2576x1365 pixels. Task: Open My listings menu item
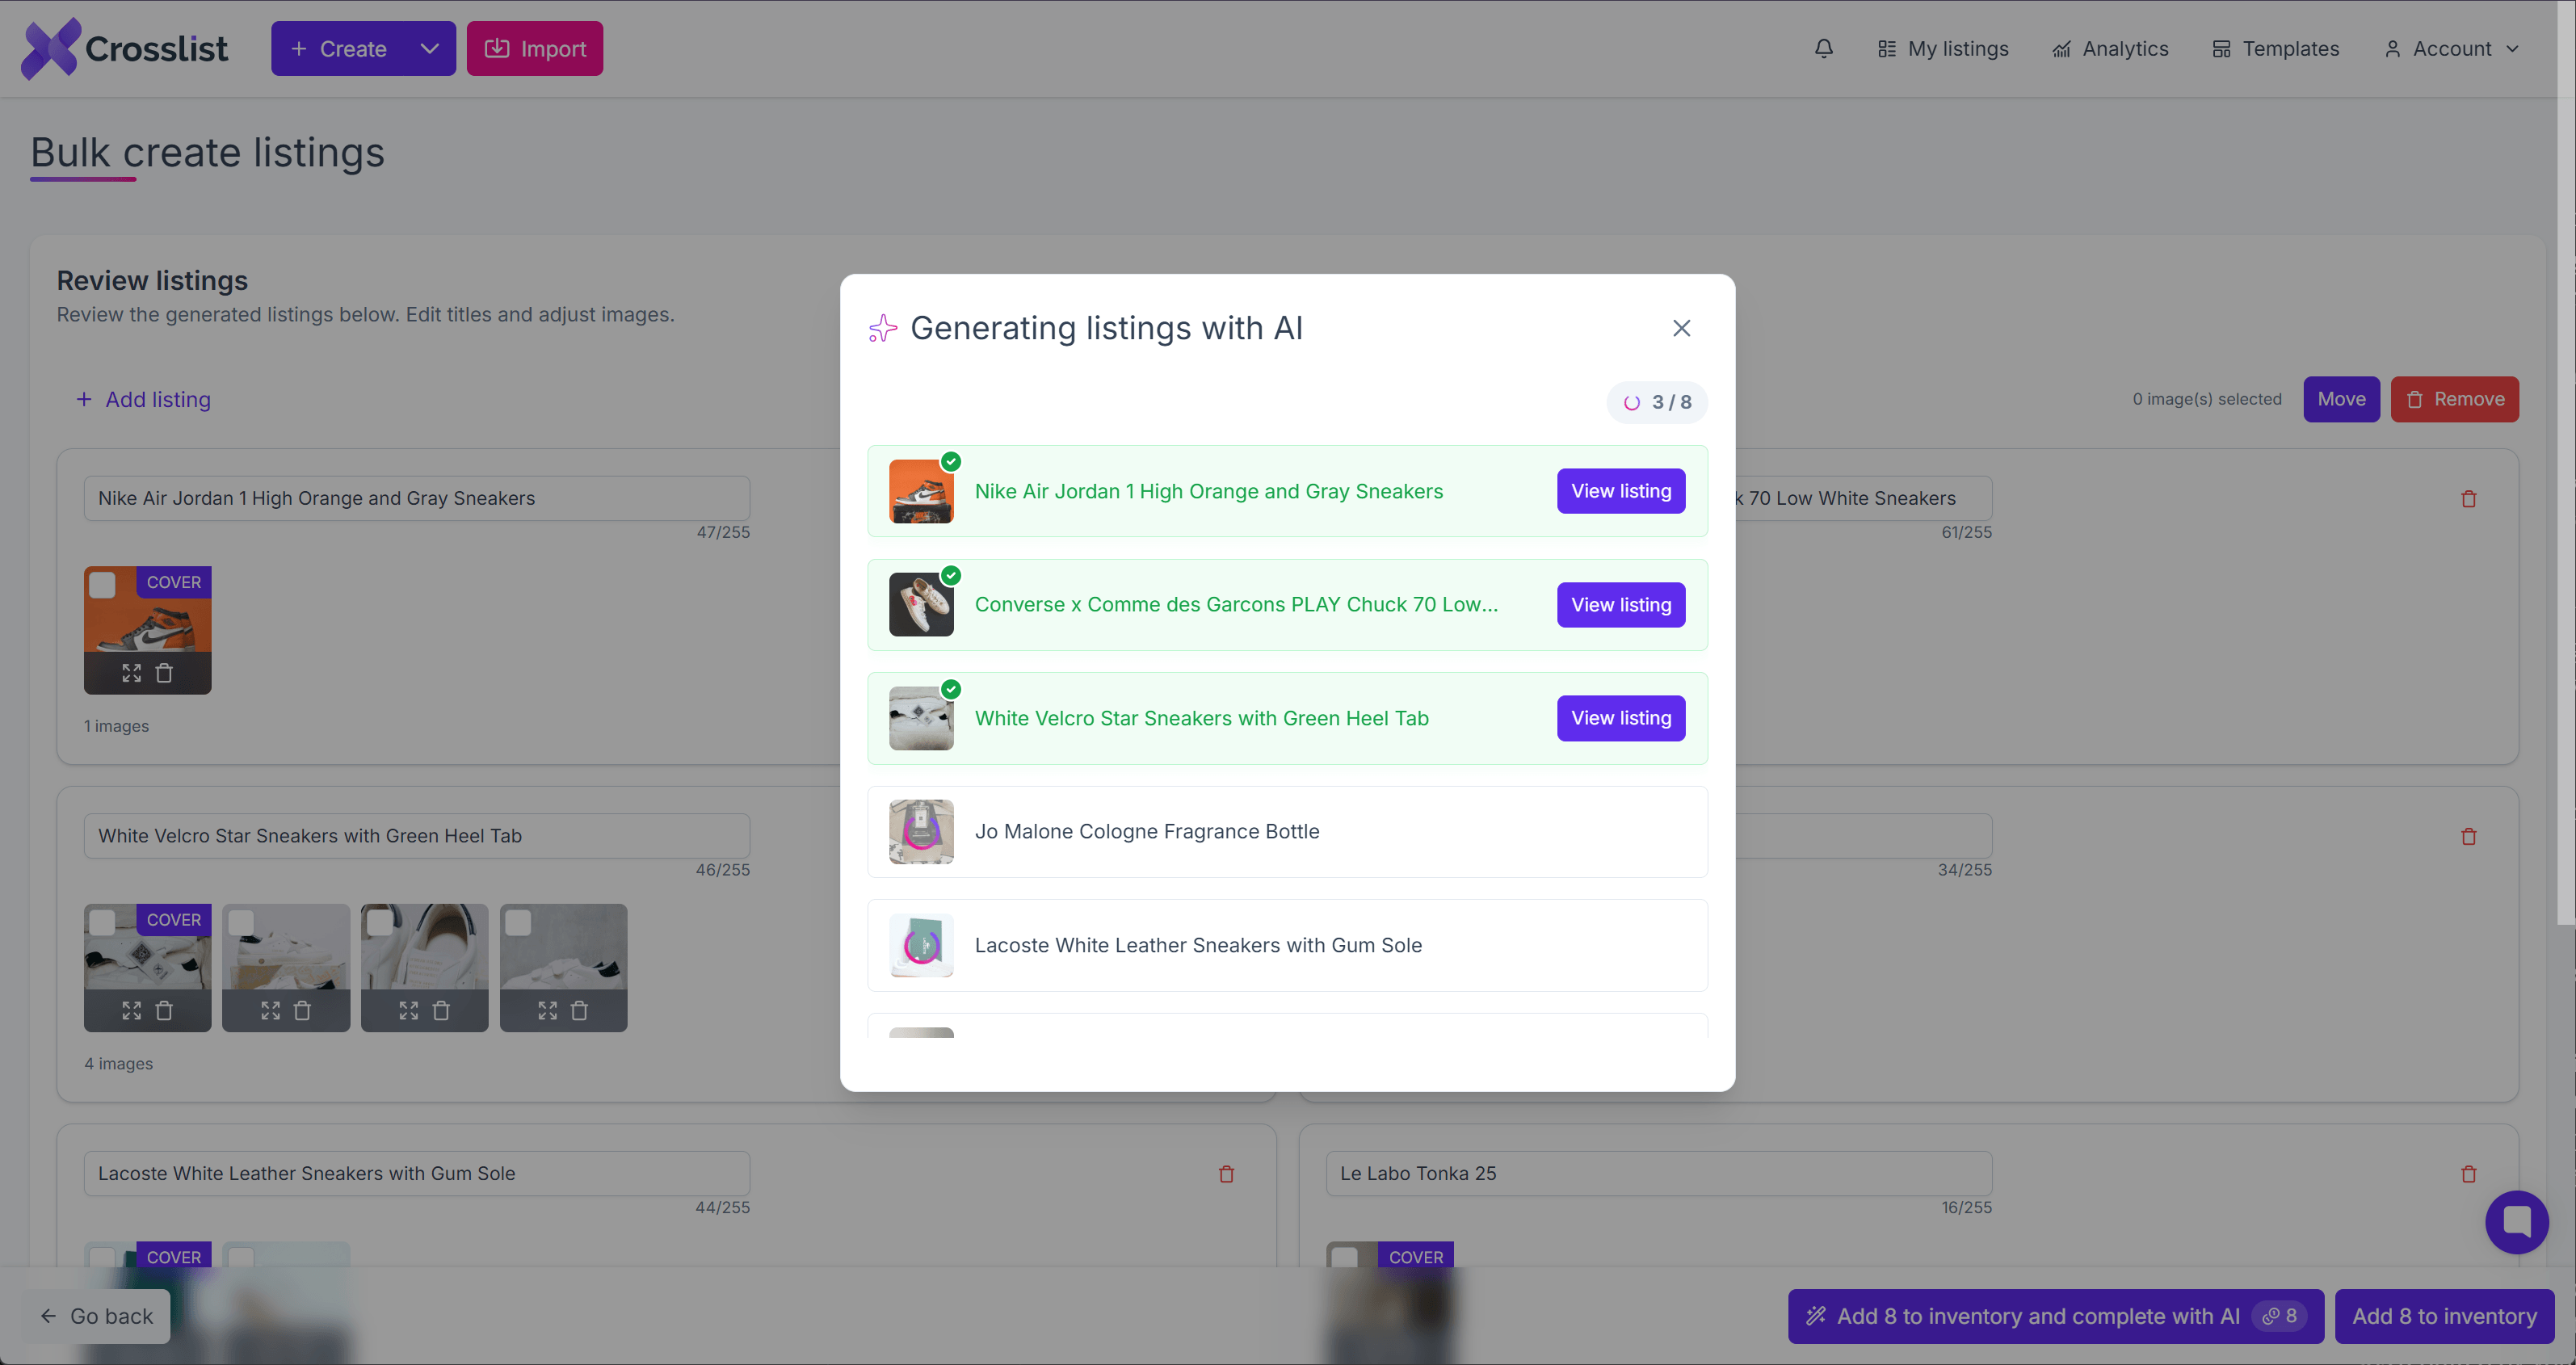coord(1943,48)
